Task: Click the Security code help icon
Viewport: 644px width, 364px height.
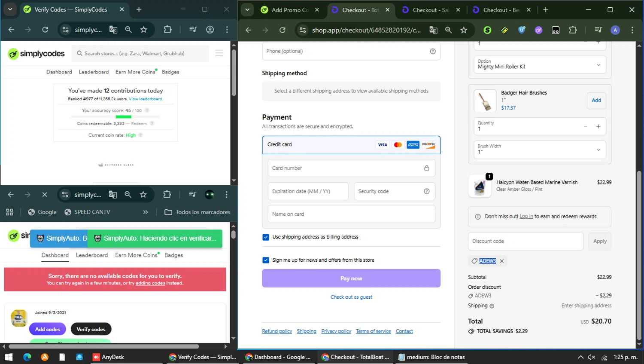Action: point(427,191)
